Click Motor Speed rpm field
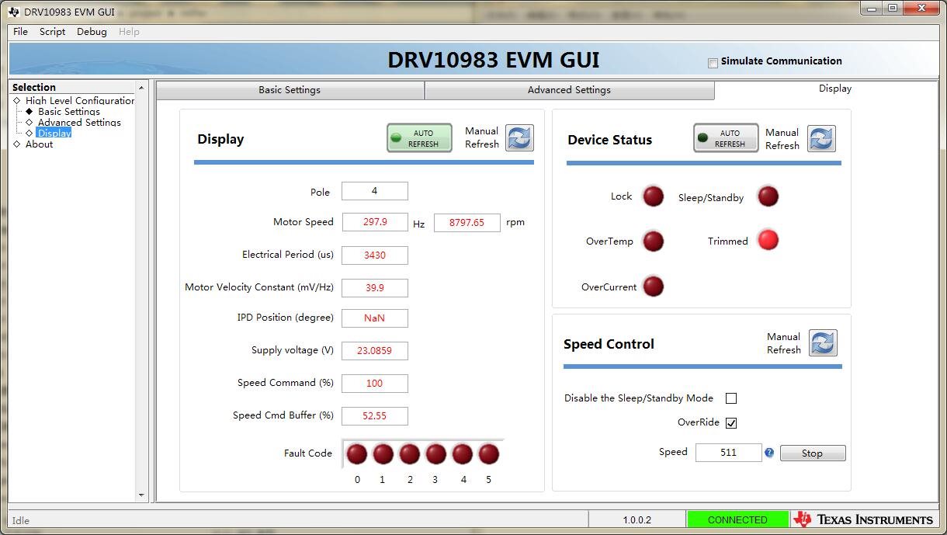Screen dimensions: 947x535 point(467,222)
